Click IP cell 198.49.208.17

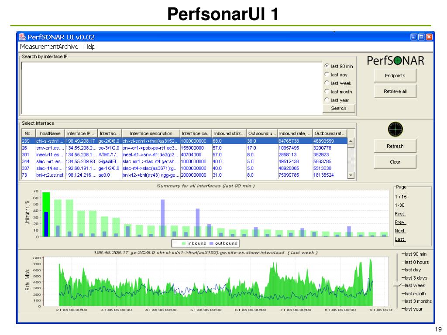(81, 141)
